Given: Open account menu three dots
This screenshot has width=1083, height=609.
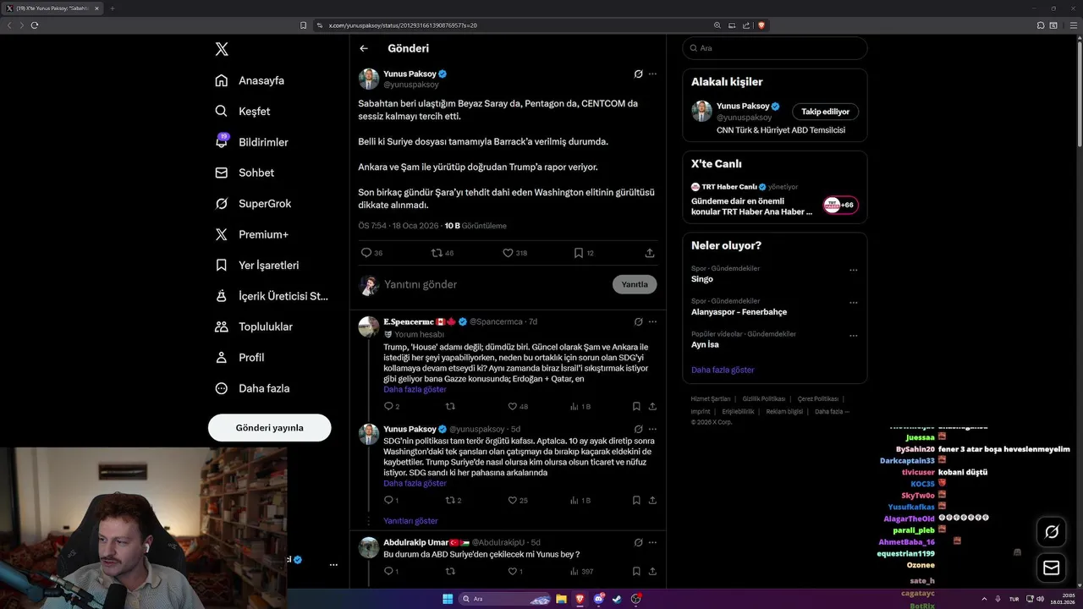Looking at the screenshot, I should (333, 564).
